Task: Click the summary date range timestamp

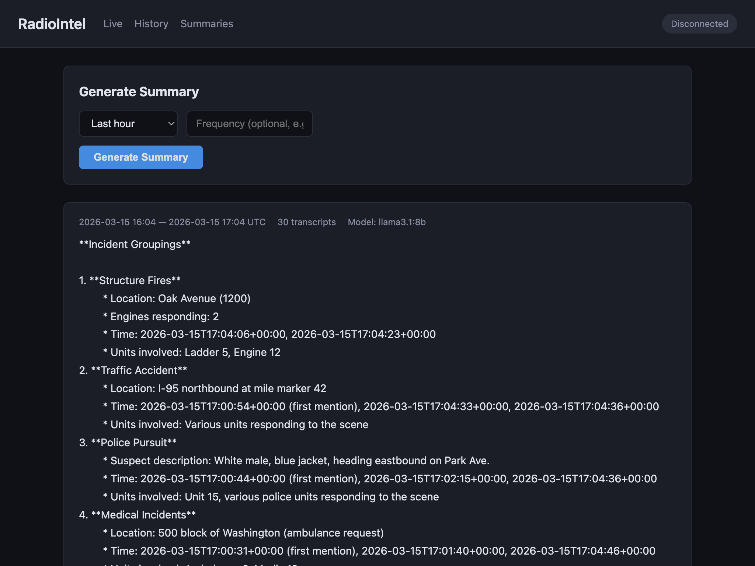Action: [172, 222]
